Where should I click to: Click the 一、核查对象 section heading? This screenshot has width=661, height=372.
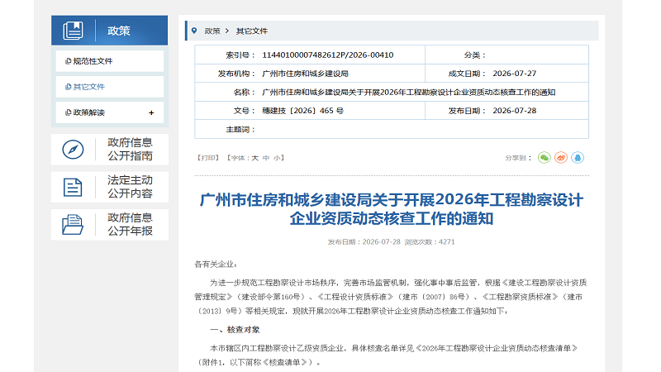click(235, 330)
